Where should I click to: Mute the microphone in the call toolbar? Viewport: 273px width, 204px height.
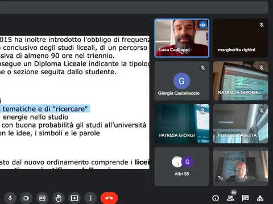(10, 198)
